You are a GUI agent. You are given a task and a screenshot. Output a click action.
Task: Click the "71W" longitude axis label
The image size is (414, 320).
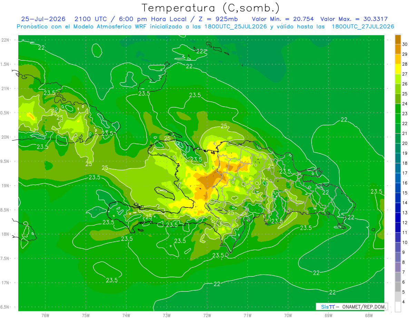[x=247, y=315]
